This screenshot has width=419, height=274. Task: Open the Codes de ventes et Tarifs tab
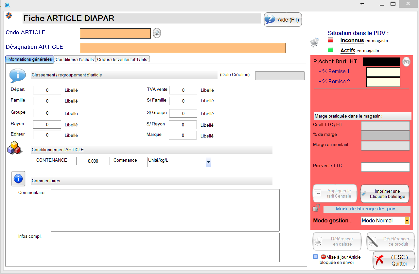(x=122, y=59)
